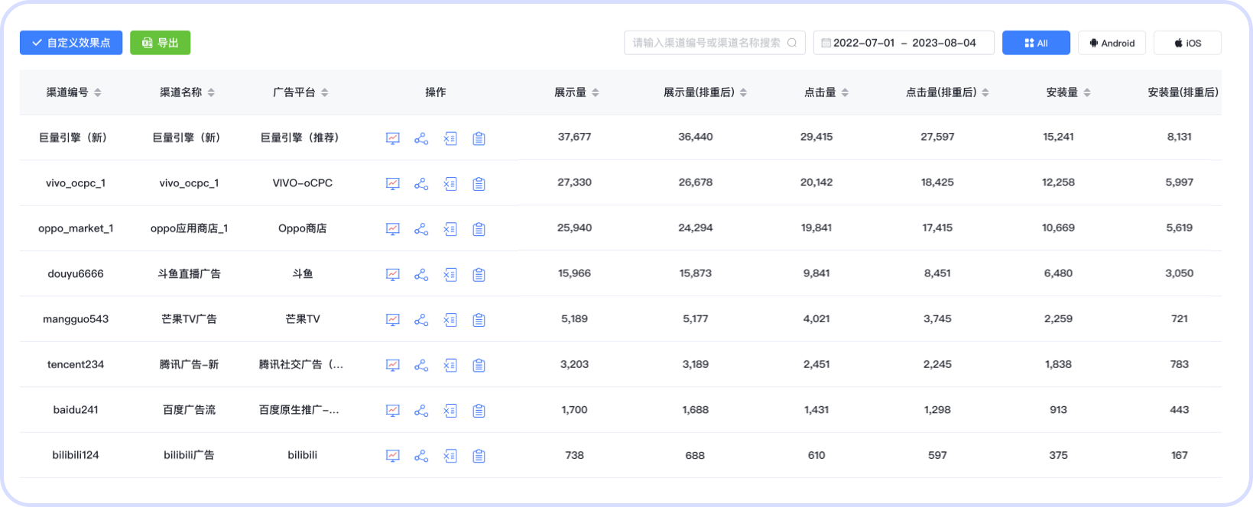Switch to the Android platform filter
Screen dimensions: 1253x507
(x=1112, y=43)
